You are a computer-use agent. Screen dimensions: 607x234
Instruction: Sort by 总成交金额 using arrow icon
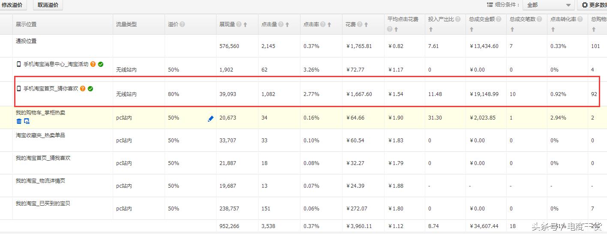472,29
